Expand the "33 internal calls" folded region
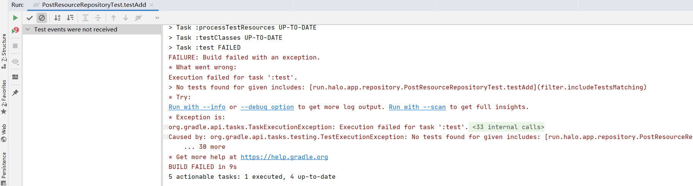The width and height of the screenshot is (693, 186). 508,127
